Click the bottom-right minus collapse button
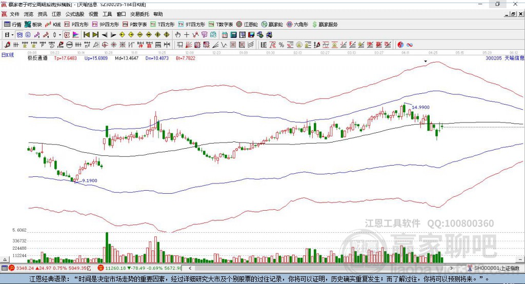 pyautogui.click(x=520, y=259)
